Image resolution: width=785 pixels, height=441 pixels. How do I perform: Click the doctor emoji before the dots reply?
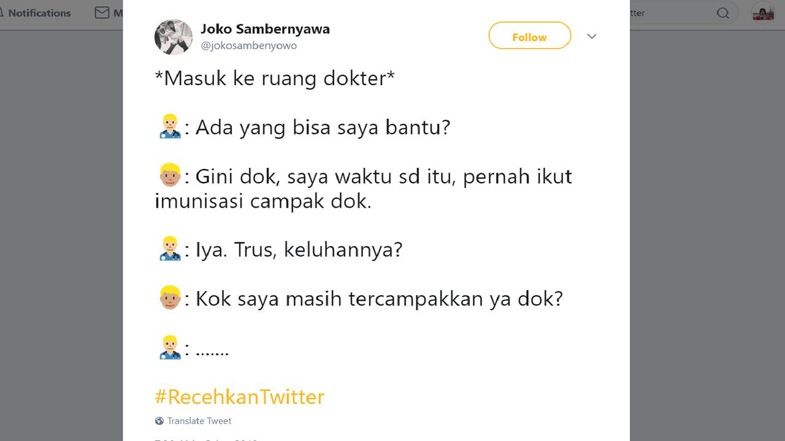pos(170,348)
